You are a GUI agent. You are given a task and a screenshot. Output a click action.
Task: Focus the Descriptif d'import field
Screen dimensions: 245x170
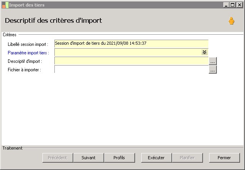pos(131,61)
